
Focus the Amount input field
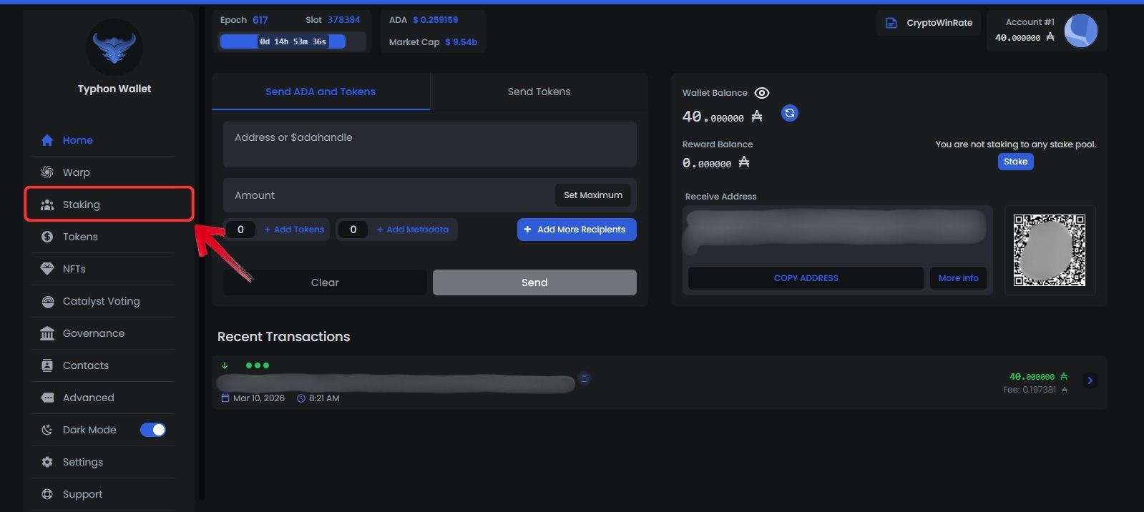tap(388, 195)
